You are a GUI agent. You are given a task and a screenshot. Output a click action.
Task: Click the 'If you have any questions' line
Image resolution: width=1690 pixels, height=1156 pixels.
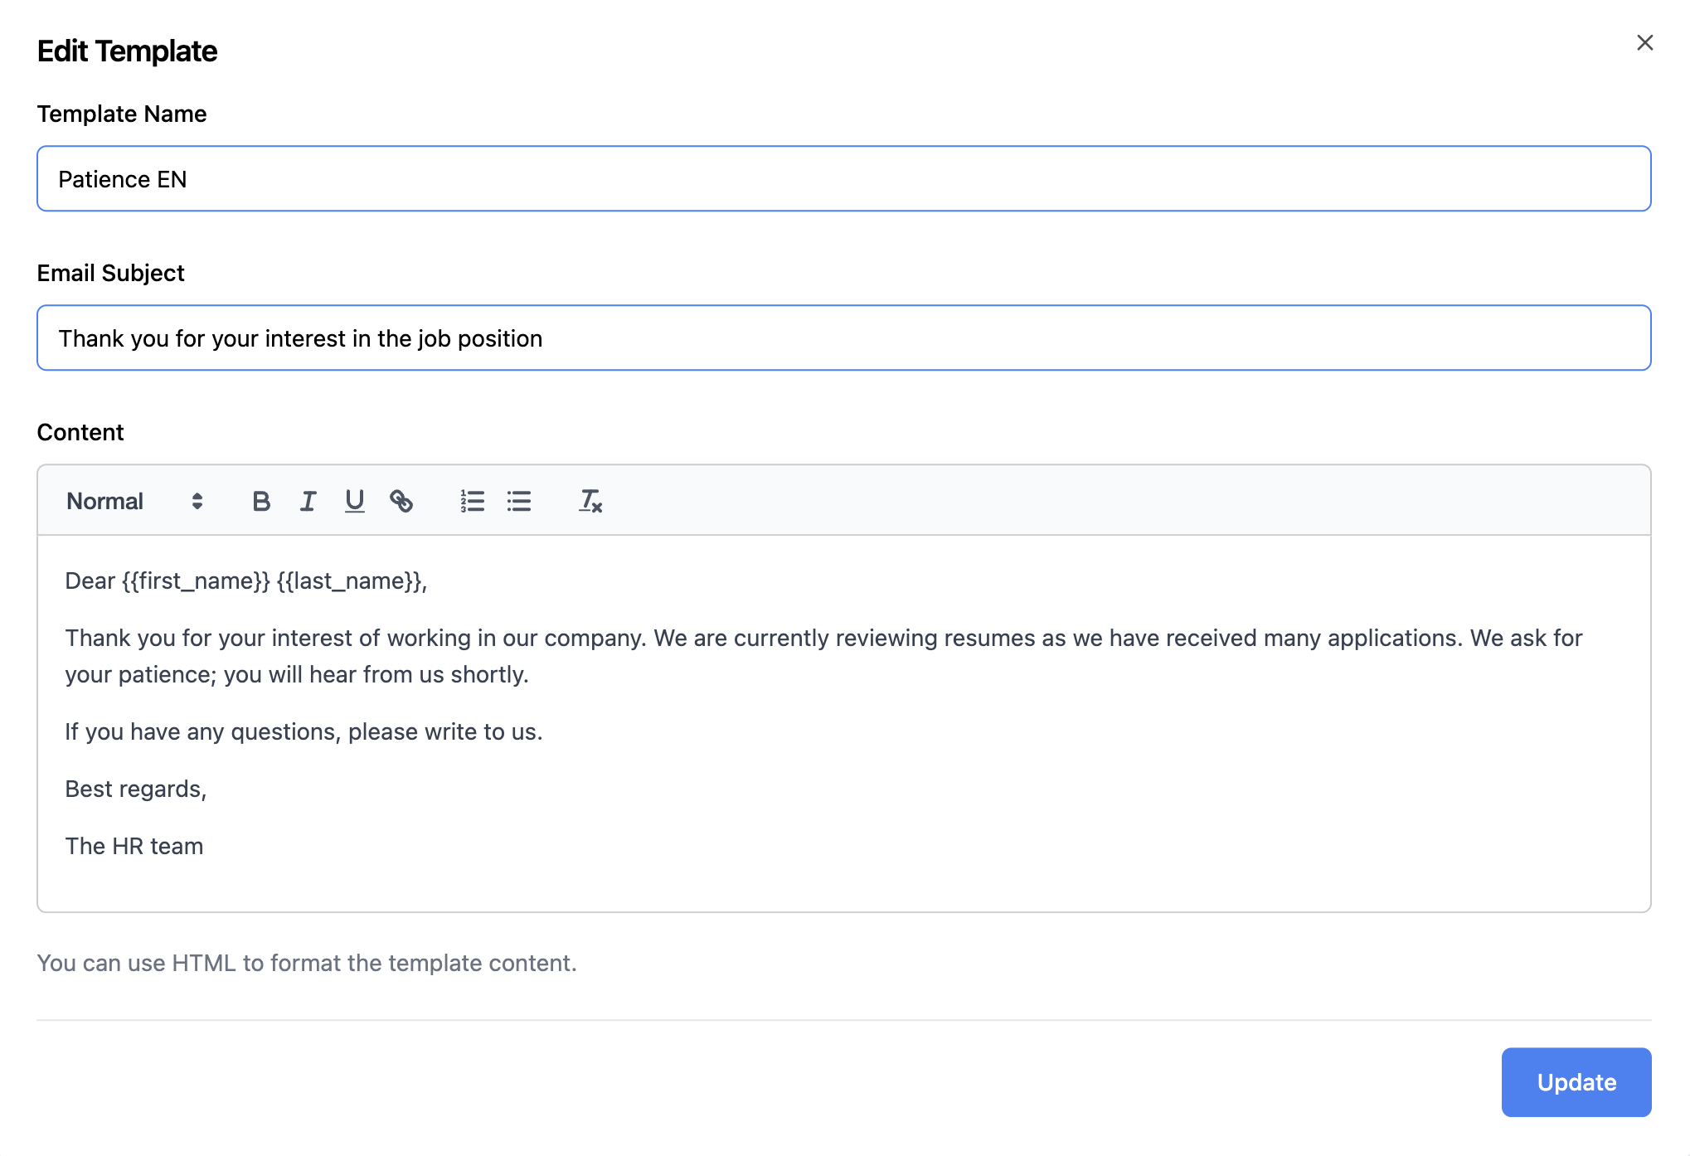pos(304,731)
